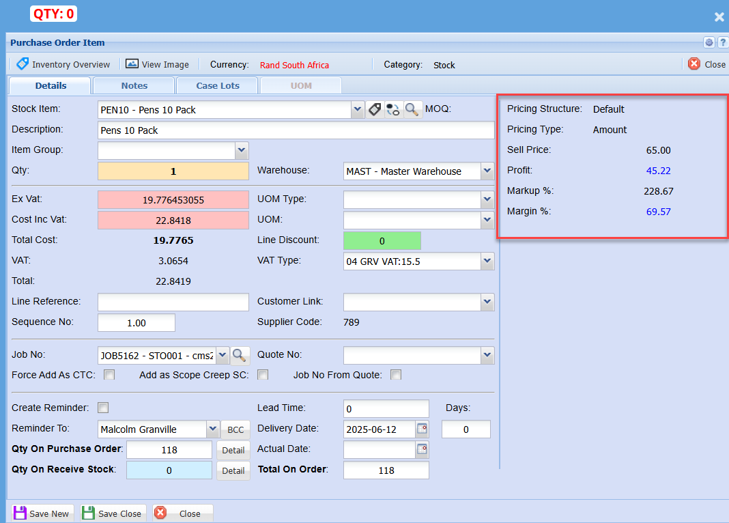Viewport: 729px width, 523px height.
Task: Click the settings gear icon in title bar
Action: pyautogui.click(x=709, y=42)
